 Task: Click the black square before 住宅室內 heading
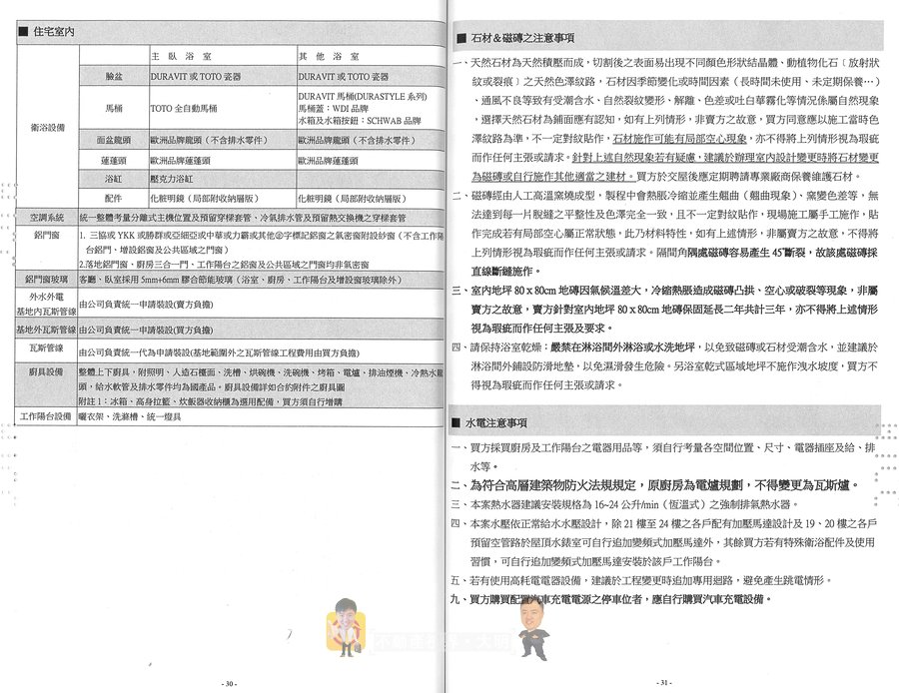coord(23,33)
